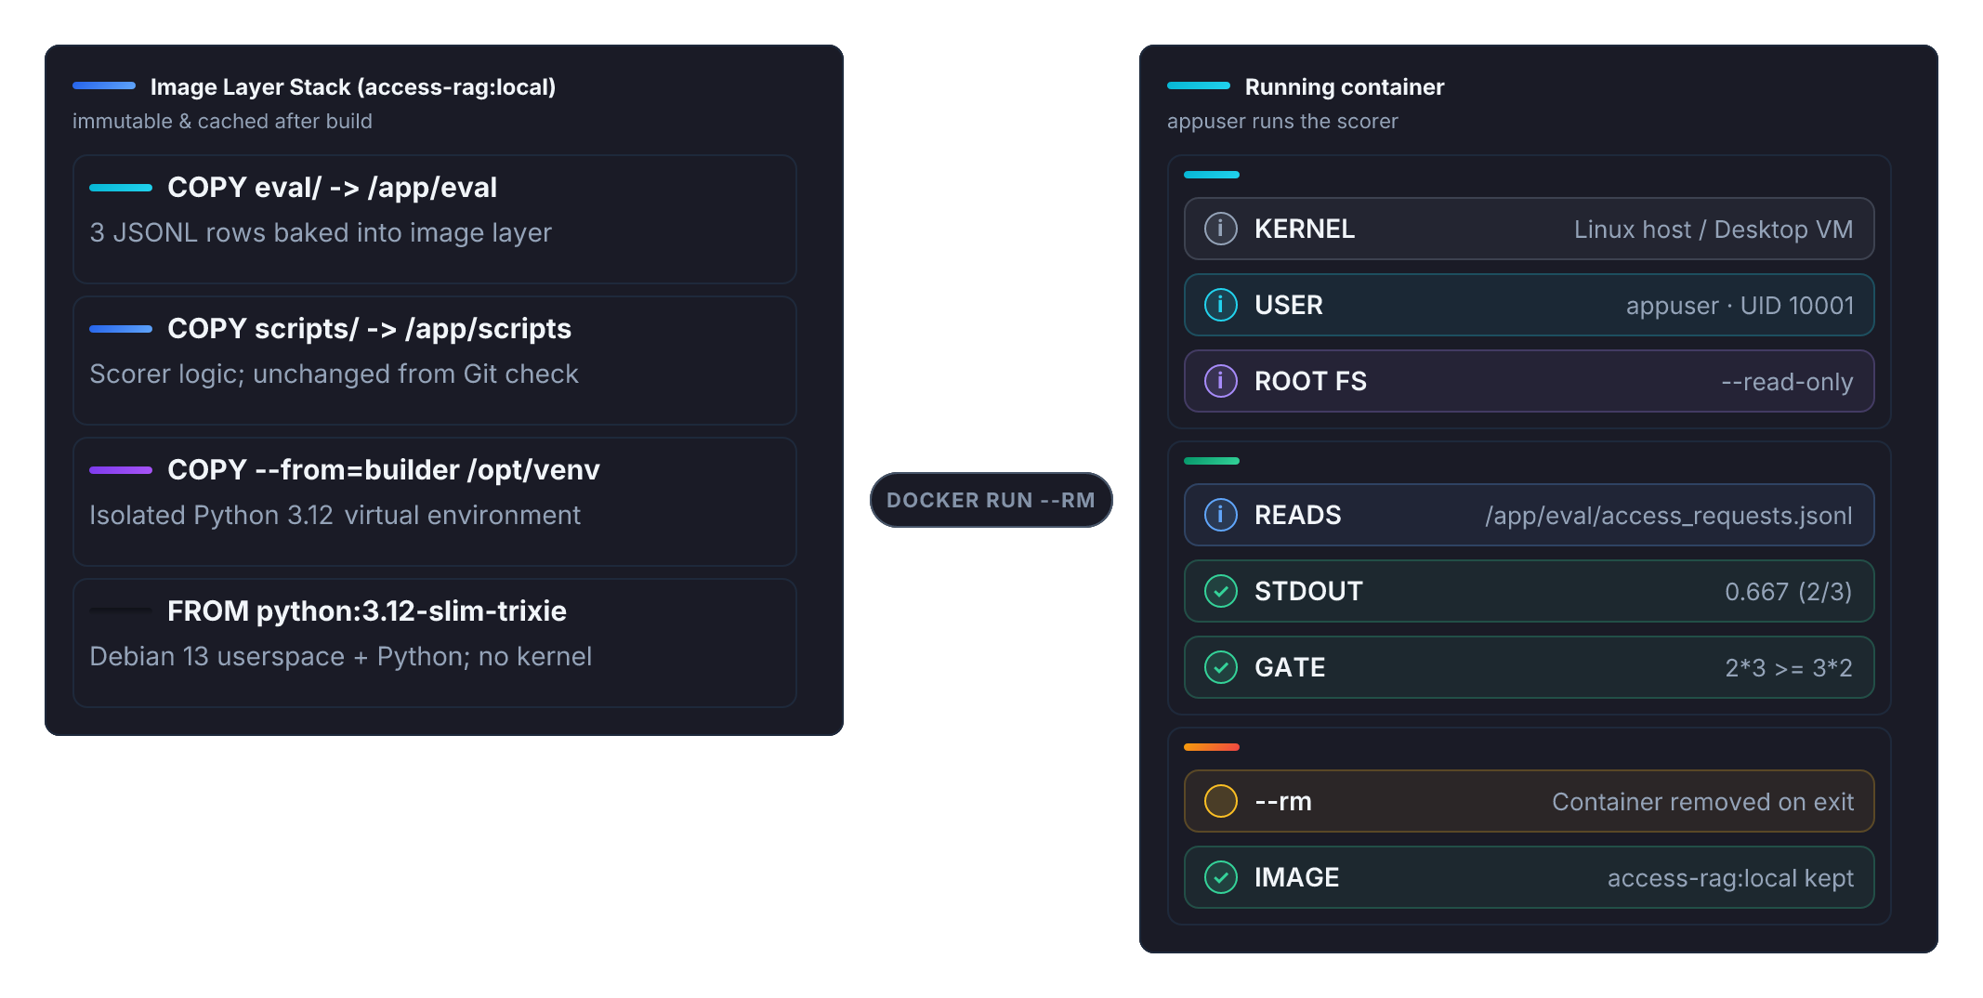Click the value 'appuser · UID 10001'

(1740, 306)
